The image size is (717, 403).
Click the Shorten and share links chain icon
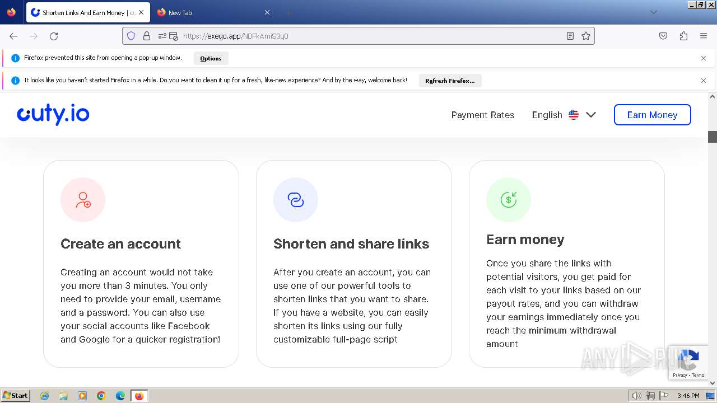(296, 200)
